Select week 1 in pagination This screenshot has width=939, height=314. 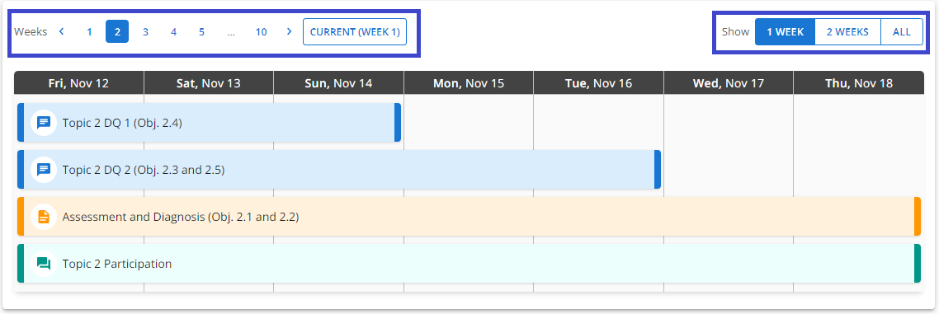click(x=89, y=31)
